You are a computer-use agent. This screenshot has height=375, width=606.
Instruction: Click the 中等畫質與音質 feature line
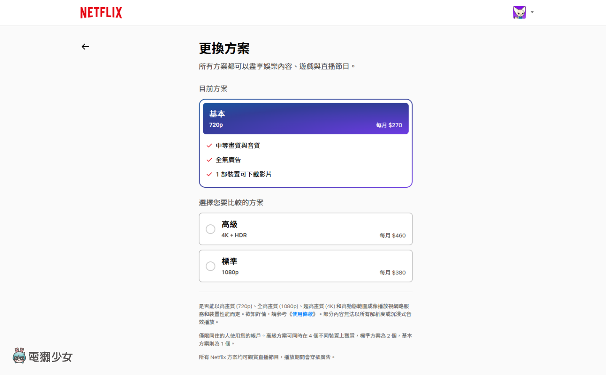pyautogui.click(x=238, y=146)
